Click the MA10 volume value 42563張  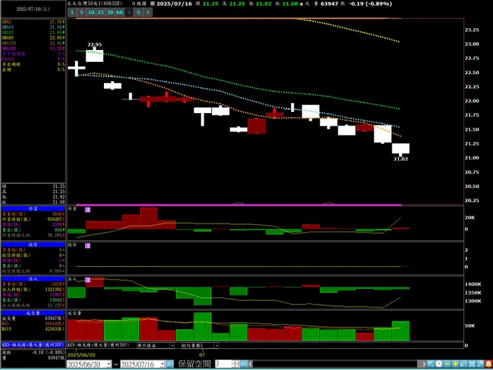click(54, 329)
